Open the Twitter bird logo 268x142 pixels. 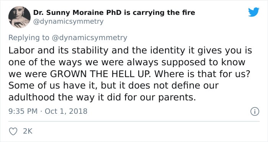[x=253, y=12]
